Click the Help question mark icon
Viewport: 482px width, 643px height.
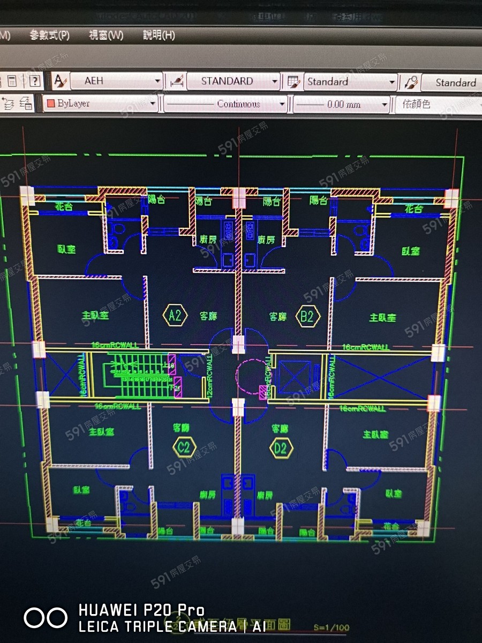[x=35, y=81]
